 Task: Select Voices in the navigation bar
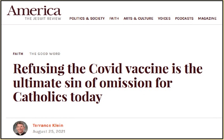click(x=164, y=19)
